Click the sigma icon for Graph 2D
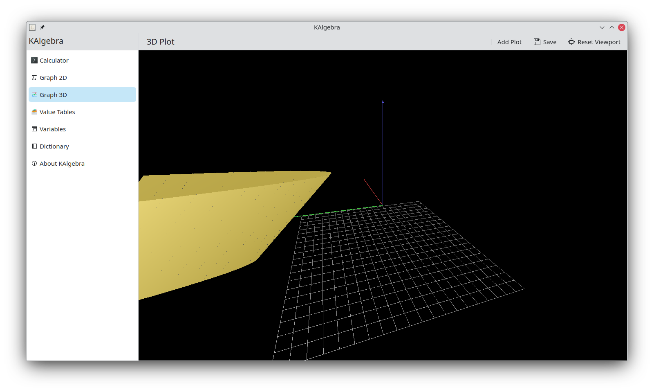654x392 pixels. 34,78
